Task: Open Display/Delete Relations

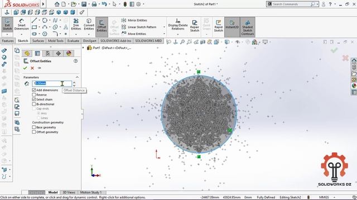Action: [x=178, y=24]
